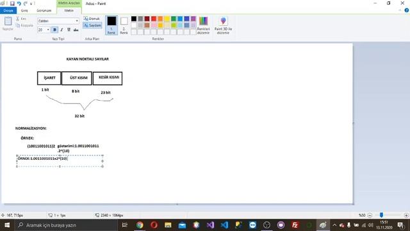The image size is (410, 231).
Task: Pick the pink color swatch
Action: (x=154, y=25)
